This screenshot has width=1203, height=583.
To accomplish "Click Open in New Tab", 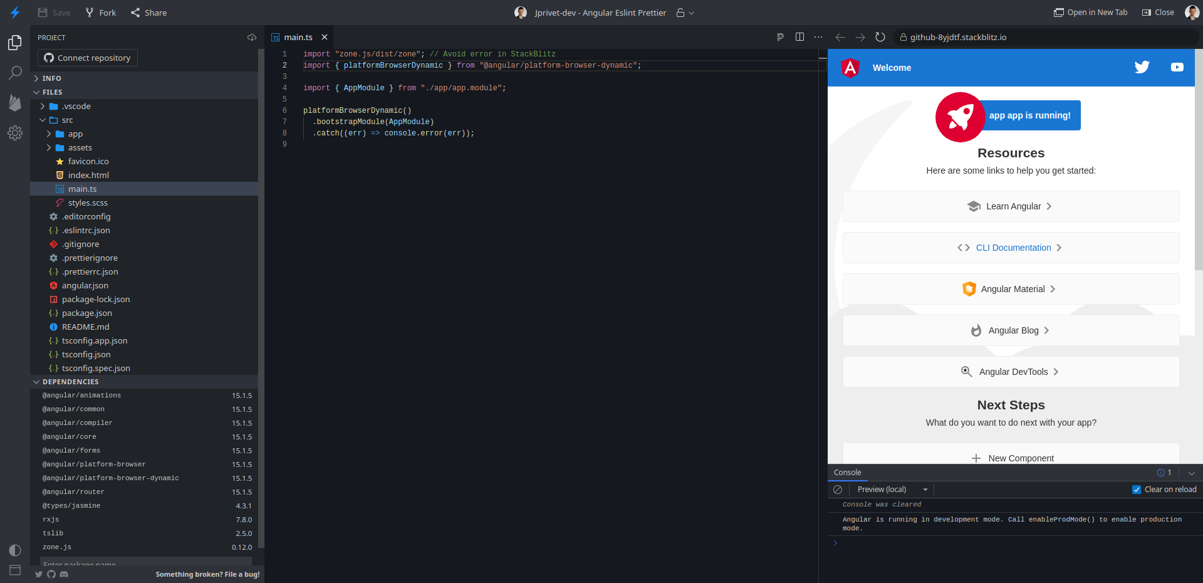I will [x=1090, y=13].
